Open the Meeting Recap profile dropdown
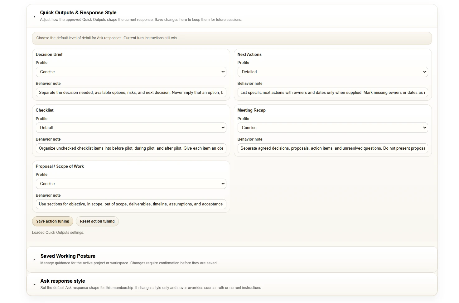This screenshot has height=303, width=459. tap(333, 127)
